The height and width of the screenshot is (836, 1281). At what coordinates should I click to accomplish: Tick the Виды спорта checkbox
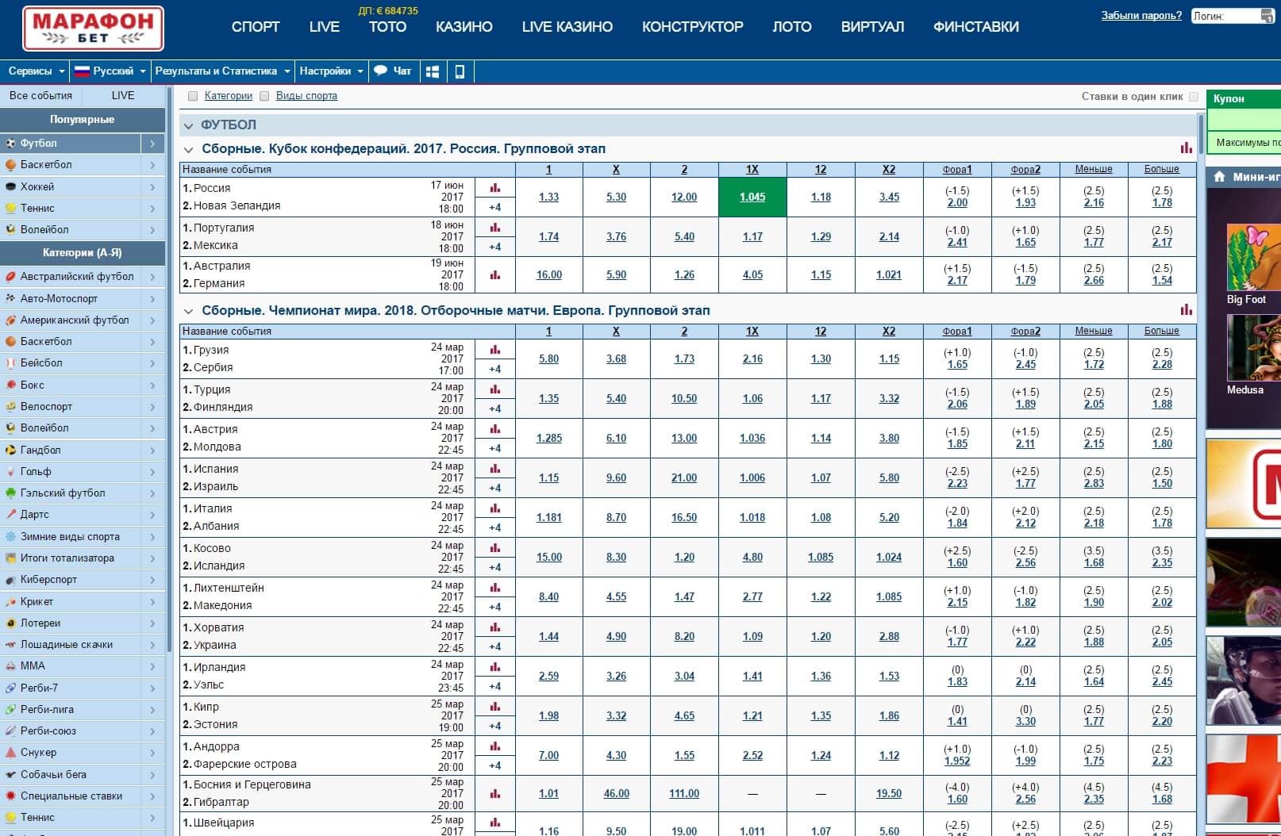tap(265, 96)
